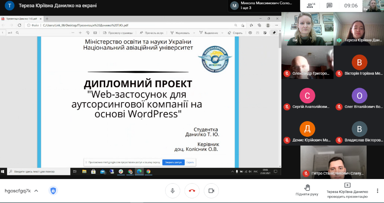Click Прочесть вслух in the PDF toolbar

[x=151, y=33]
